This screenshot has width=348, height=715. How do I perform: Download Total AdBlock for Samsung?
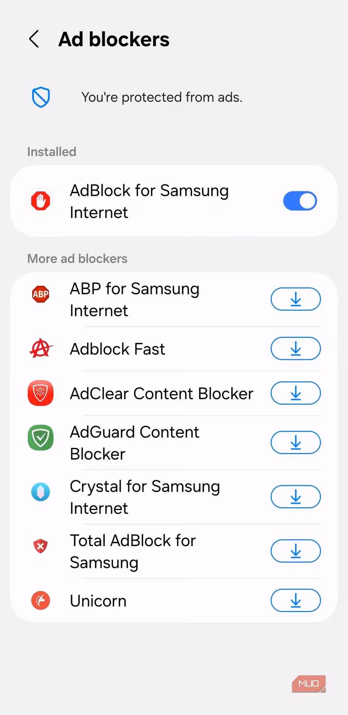(295, 551)
